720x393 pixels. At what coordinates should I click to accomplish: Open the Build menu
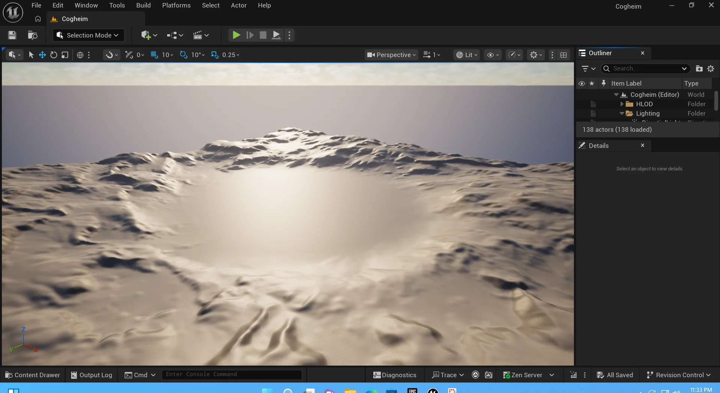[143, 5]
